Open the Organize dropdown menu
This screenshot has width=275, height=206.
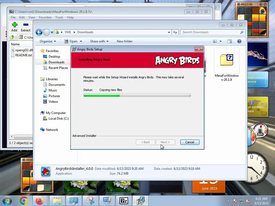click(x=48, y=41)
